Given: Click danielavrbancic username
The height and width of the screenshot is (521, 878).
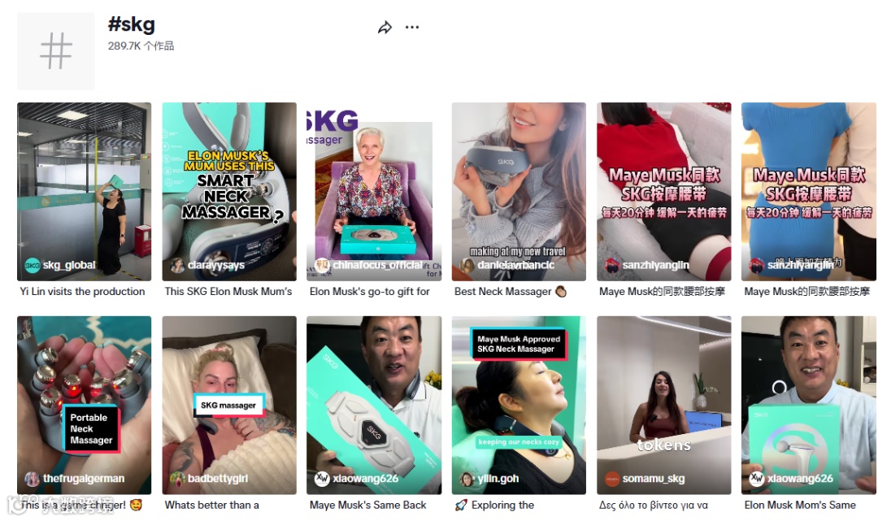Looking at the screenshot, I should click(x=515, y=265).
